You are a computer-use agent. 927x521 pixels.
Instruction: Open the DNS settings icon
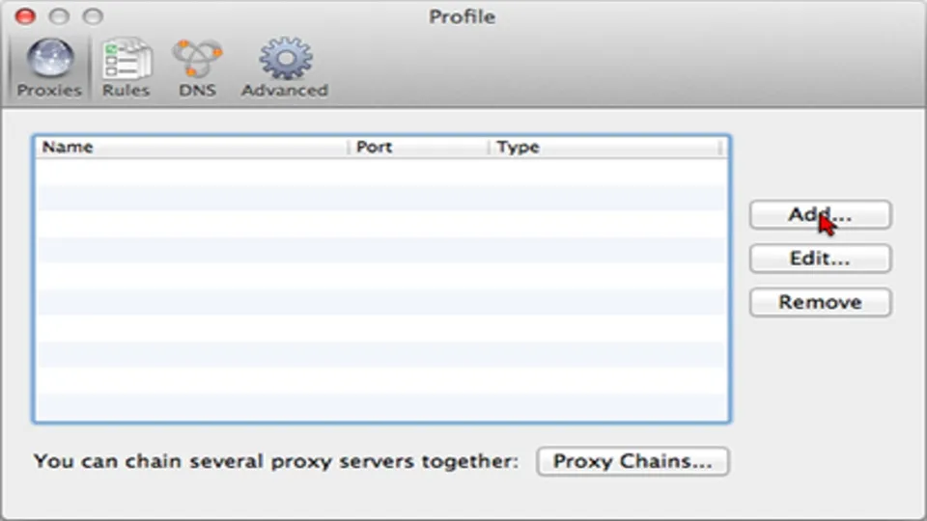[x=197, y=68]
